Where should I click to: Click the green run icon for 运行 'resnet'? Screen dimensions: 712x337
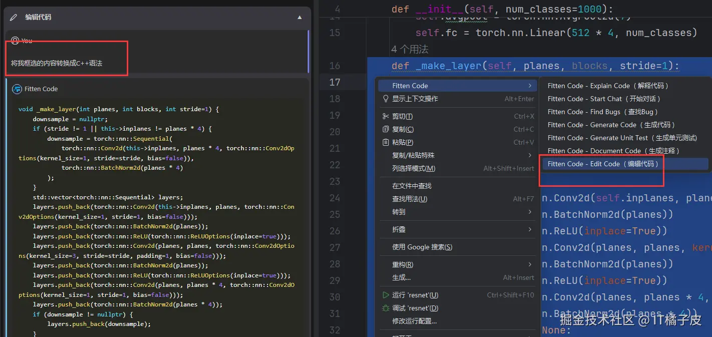click(x=385, y=295)
